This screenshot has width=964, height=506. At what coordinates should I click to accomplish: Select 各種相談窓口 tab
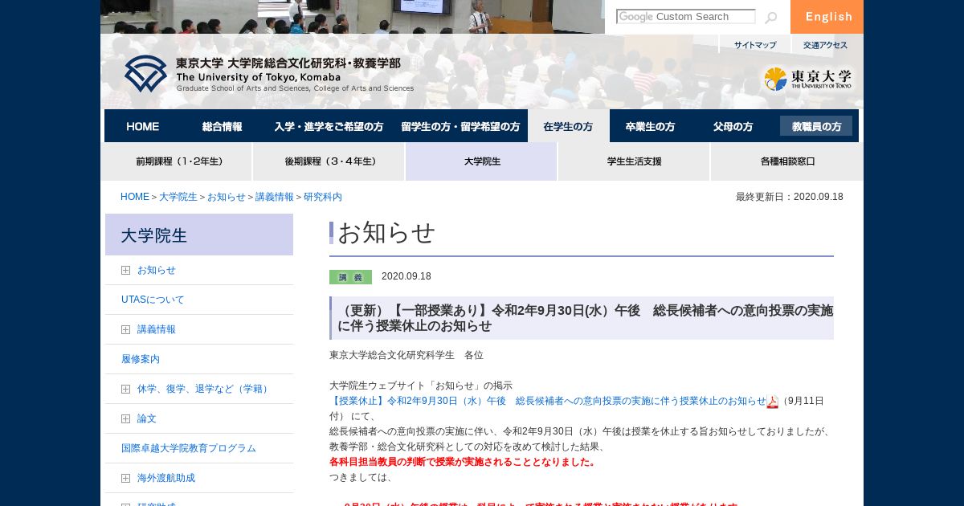click(787, 161)
